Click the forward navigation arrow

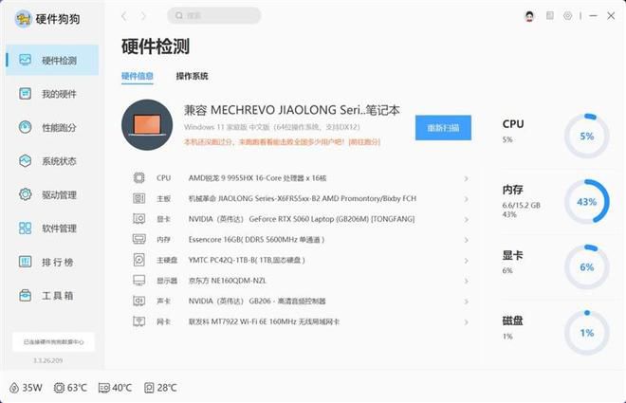pyautogui.click(x=143, y=16)
